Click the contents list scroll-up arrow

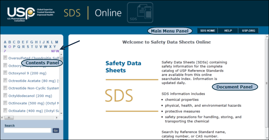61,54
